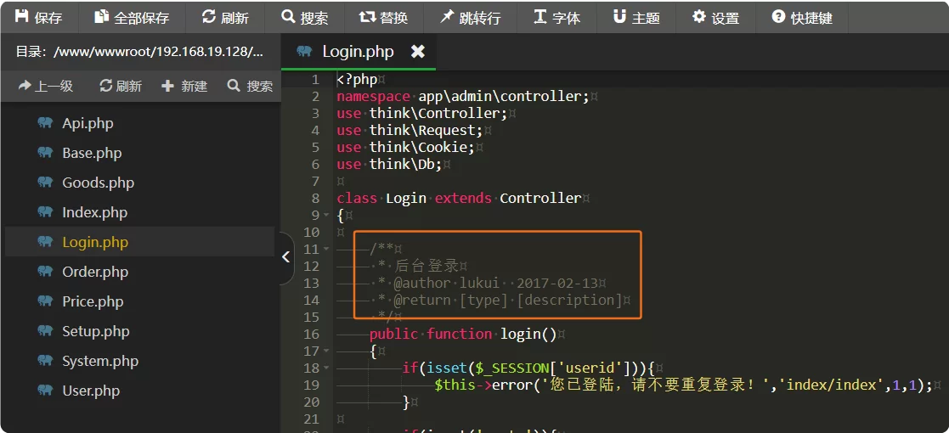The width and height of the screenshot is (949, 433).
Task: Click the PHP elephant icon beside User.php
Action: (45, 390)
